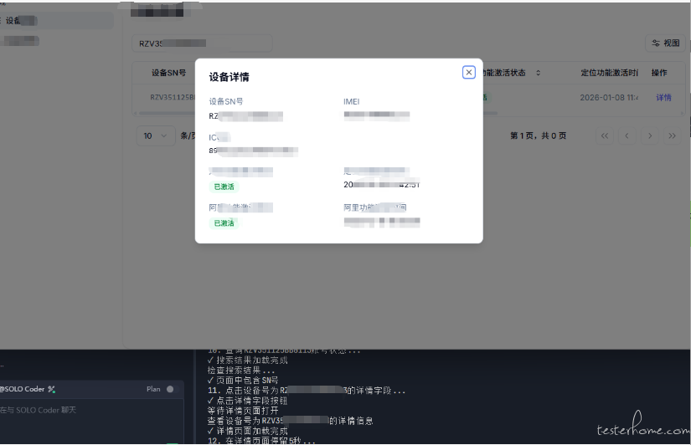Click the 定位功能激活时间 column header
The width and height of the screenshot is (691, 445).
pos(609,73)
